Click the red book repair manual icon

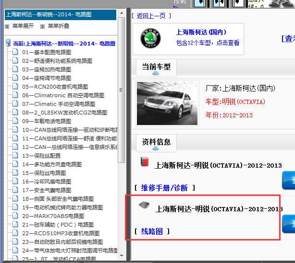click(x=144, y=161)
